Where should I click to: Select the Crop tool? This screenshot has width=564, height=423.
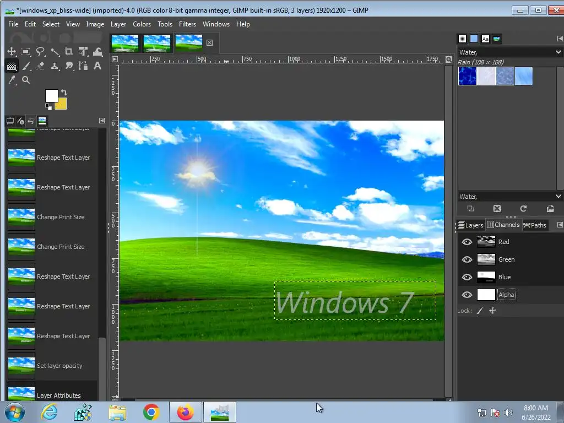(69, 51)
